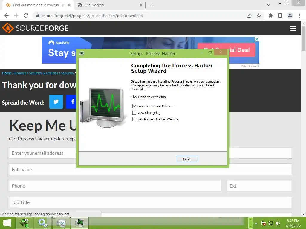
Task: Click the Enter your email address field
Action: click(x=43, y=153)
